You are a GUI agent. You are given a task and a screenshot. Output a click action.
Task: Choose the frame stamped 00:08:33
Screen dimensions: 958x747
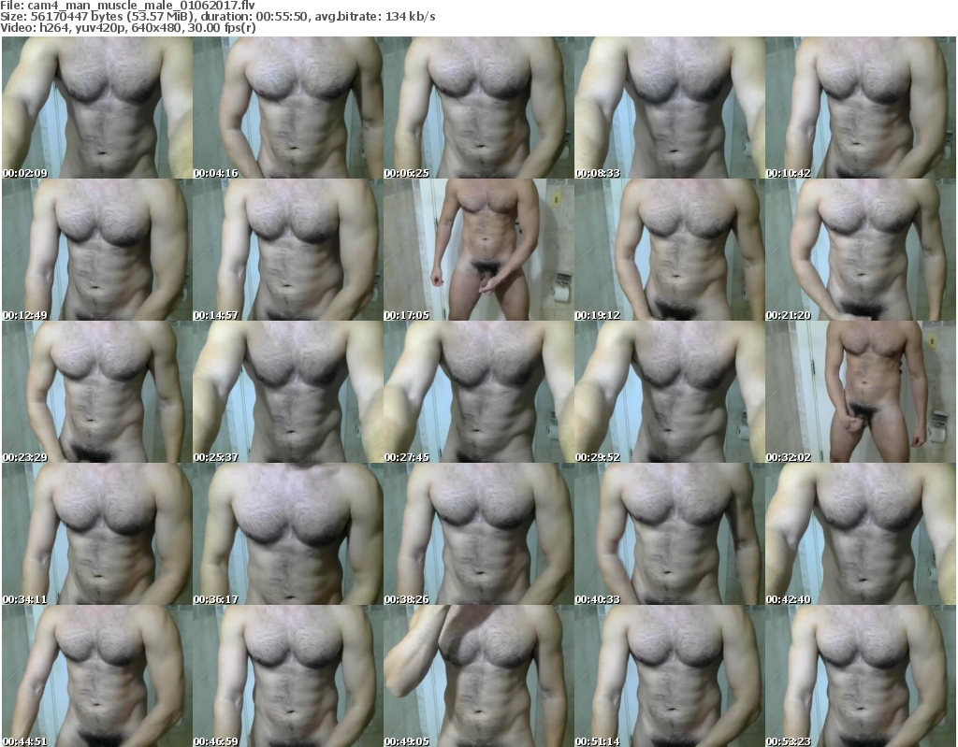coord(669,108)
